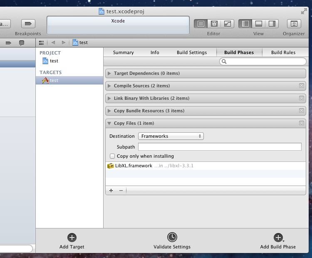312x258 pixels.
Task: Open the Organizer window
Action: 294,24
